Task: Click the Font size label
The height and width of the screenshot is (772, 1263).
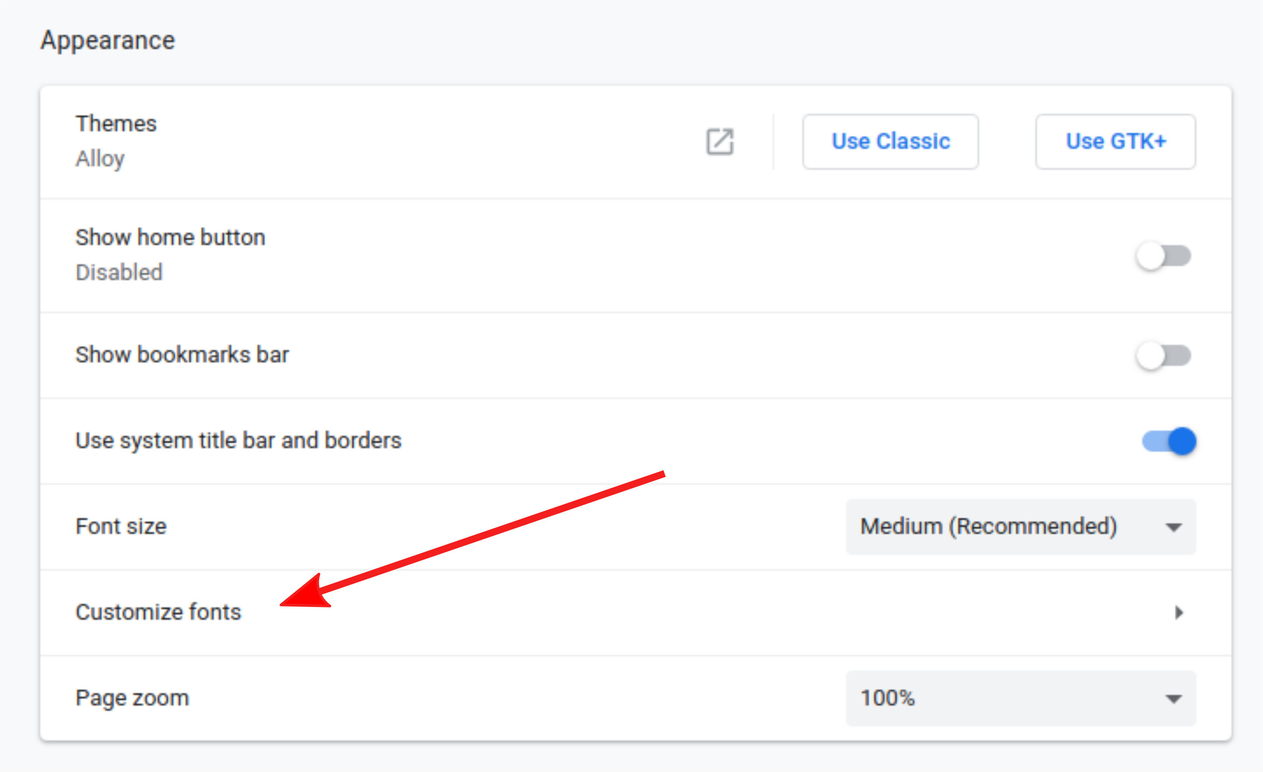Action: click(121, 526)
